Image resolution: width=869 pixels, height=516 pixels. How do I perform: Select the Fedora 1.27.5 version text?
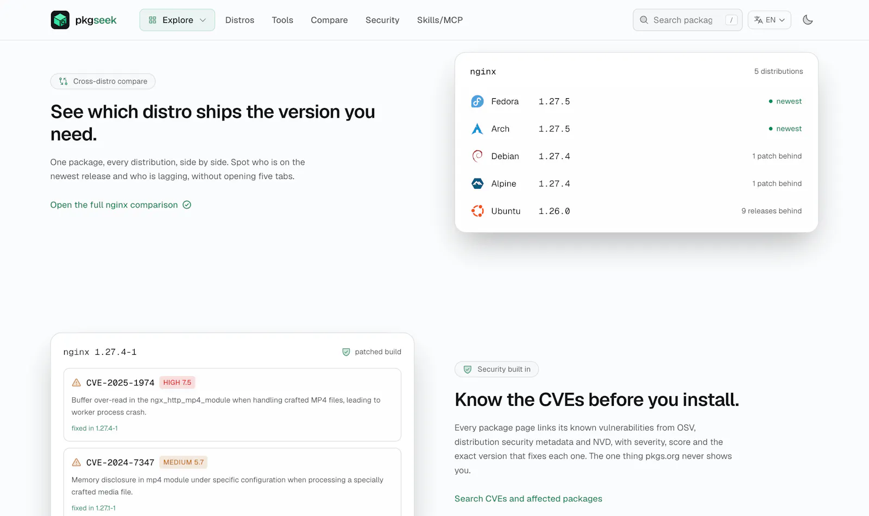point(554,101)
